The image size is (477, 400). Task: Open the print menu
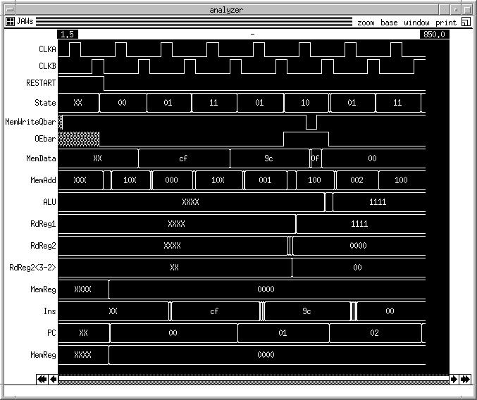445,23
